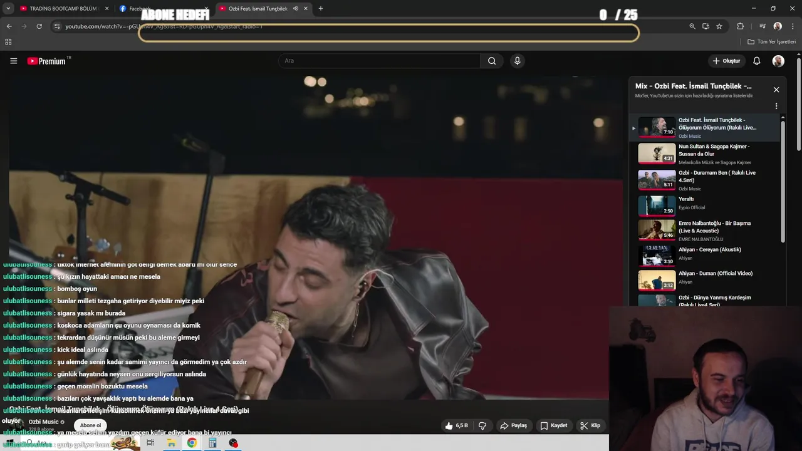Select the Ozbi Feat. İsmail Tunçbilek tab

click(258, 9)
